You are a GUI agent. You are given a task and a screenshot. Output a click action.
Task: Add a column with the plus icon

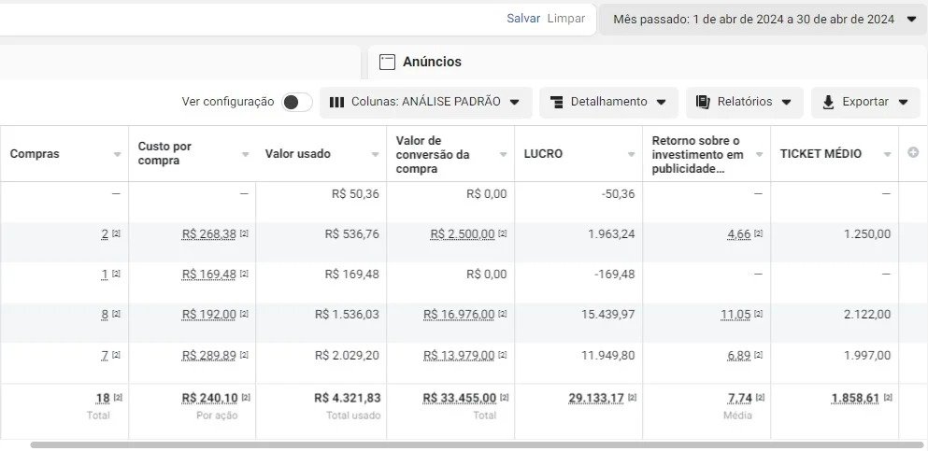click(x=913, y=153)
